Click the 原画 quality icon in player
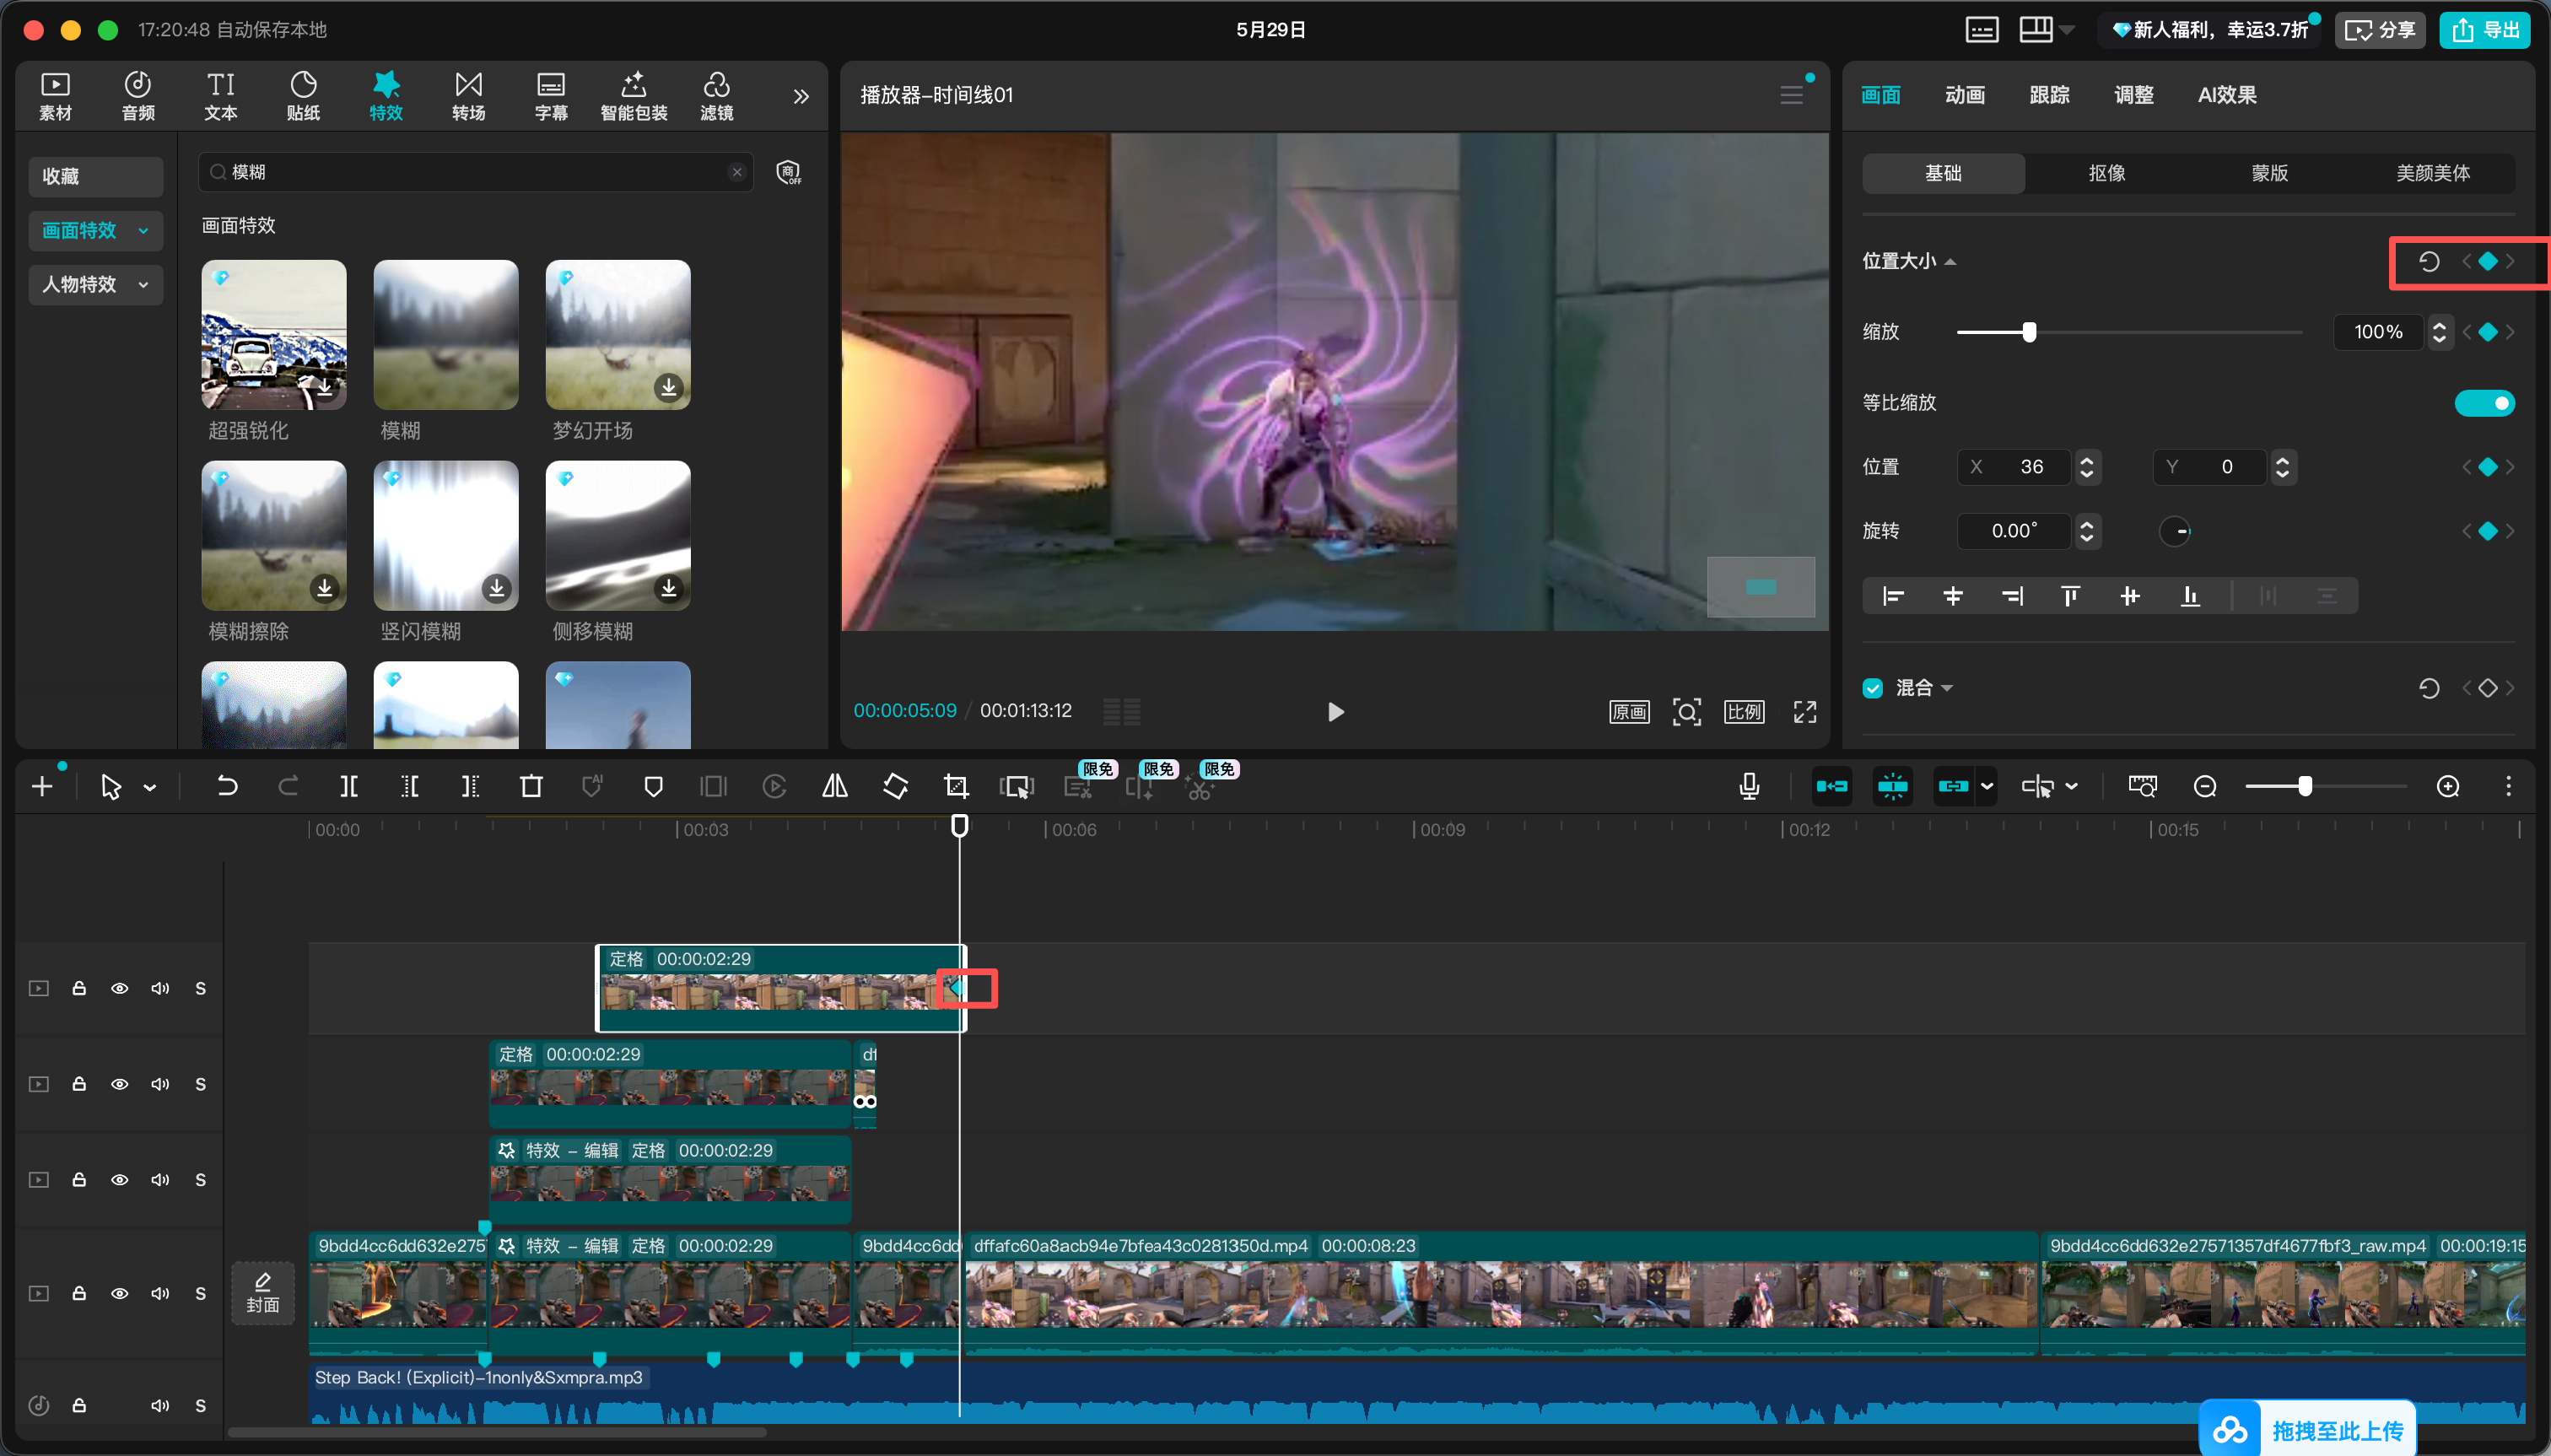This screenshot has width=2551, height=1456. pyautogui.click(x=1629, y=712)
